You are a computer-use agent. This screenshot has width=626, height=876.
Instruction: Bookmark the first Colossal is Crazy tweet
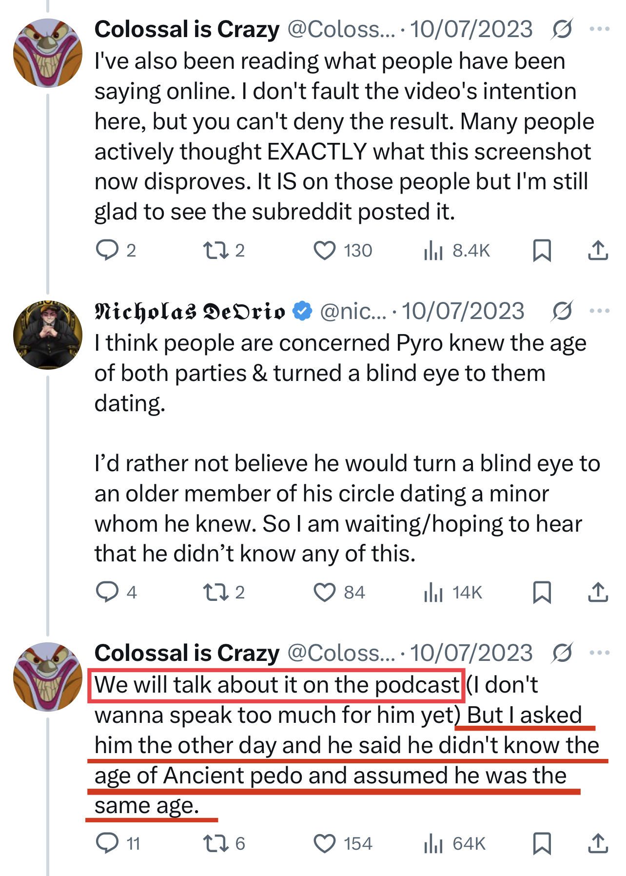(542, 250)
